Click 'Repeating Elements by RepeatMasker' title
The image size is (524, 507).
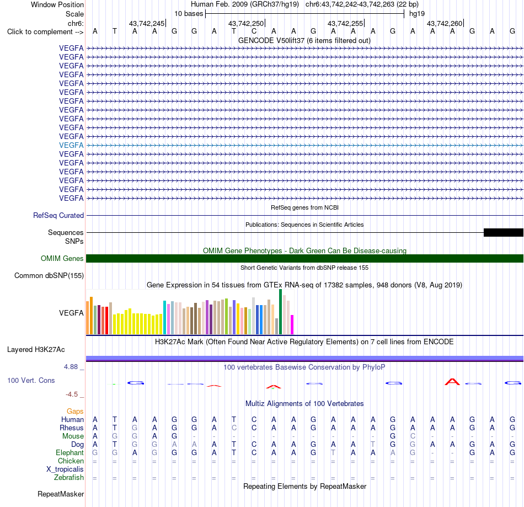pyautogui.click(x=304, y=486)
